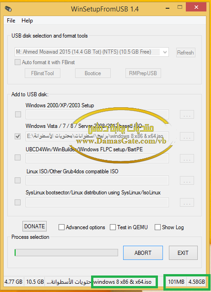Toggle the Test in QEMU checkbox

[x=113, y=227]
